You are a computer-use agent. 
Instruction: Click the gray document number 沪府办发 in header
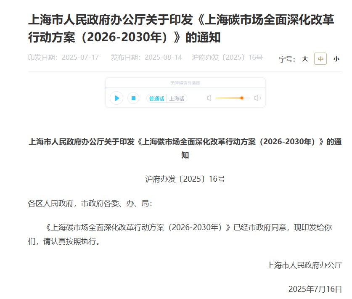click(x=227, y=57)
